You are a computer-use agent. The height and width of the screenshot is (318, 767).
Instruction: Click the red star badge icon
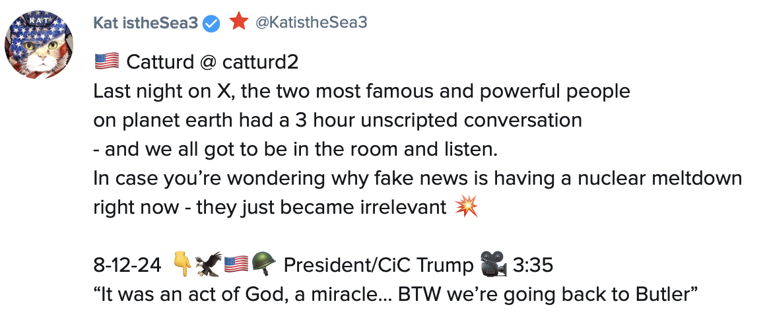(238, 22)
